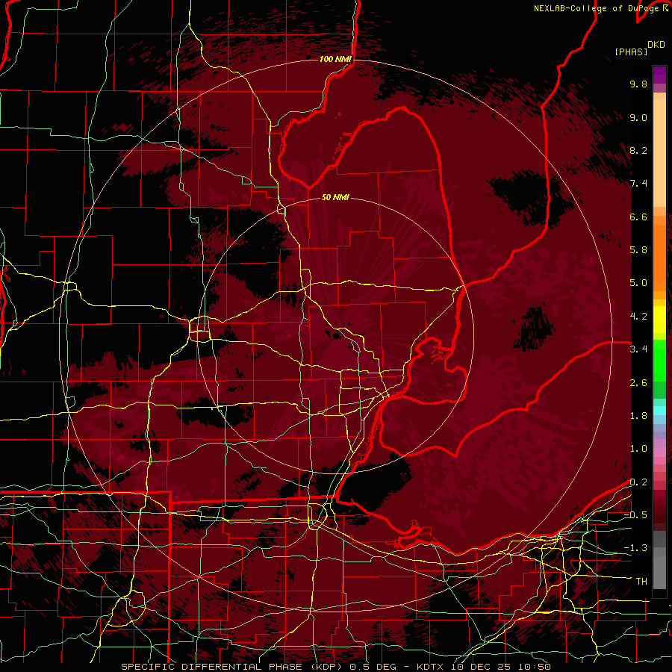This screenshot has width=672, height=672.
Task: Select the 6.6 legend value
Action: (x=638, y=217)
